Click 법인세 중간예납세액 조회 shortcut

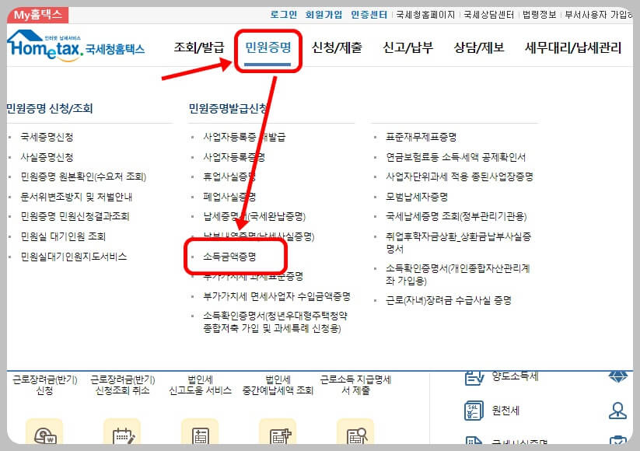[x=278, y=385]
